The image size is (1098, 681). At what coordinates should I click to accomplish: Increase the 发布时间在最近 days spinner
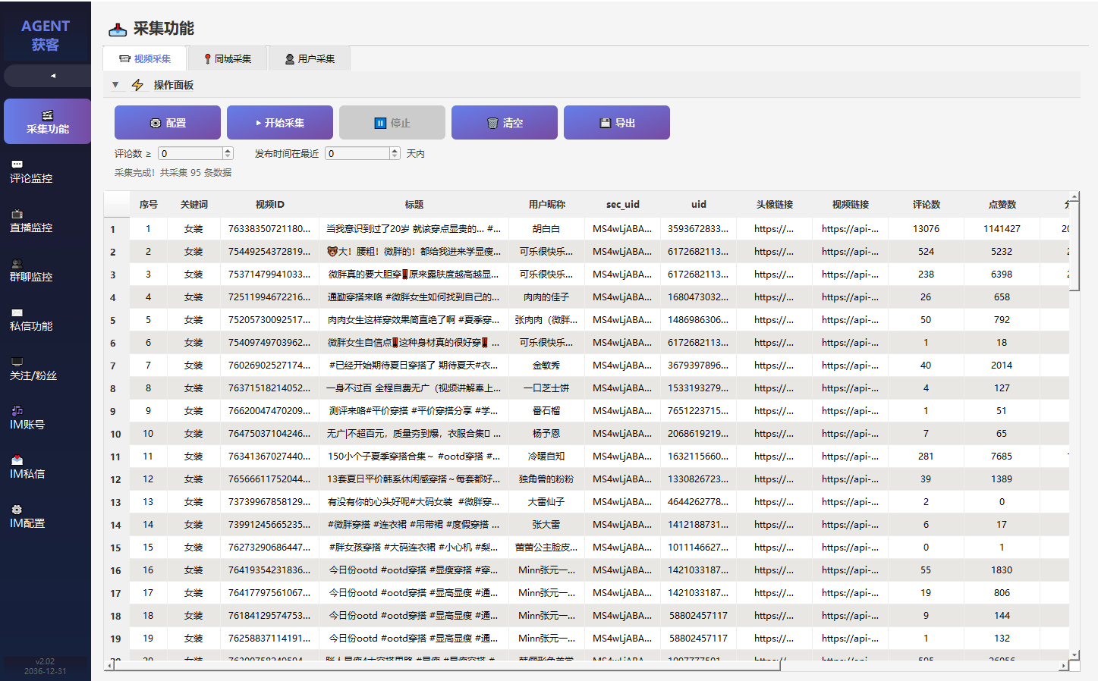395,150
